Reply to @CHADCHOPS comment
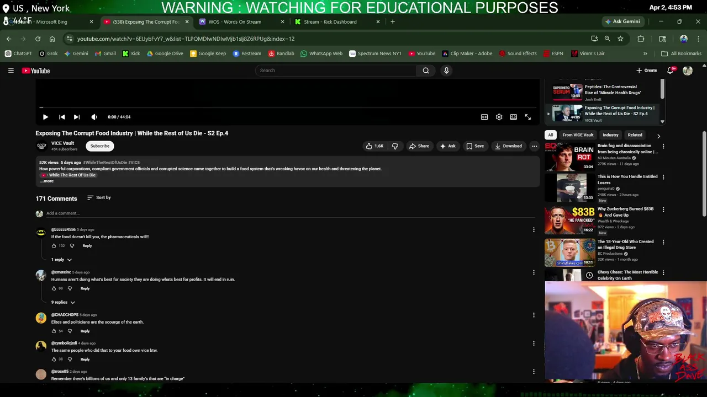The image size is (707, 397). [x=85, y=331]
